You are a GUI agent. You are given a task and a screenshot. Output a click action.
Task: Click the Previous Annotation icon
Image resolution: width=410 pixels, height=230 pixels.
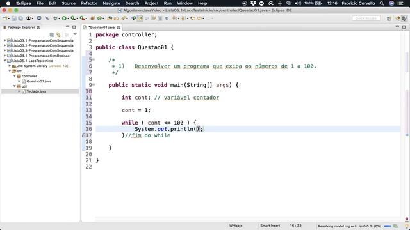click(x=183, y=19)
